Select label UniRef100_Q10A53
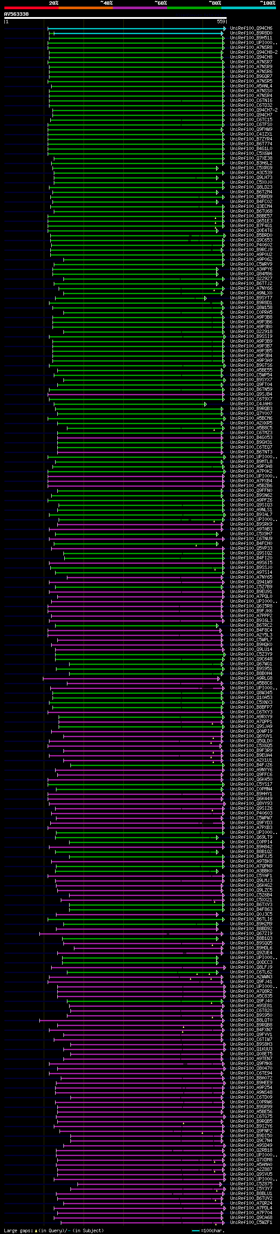Screen dimensions: 280x1234 tap(251, 697)
